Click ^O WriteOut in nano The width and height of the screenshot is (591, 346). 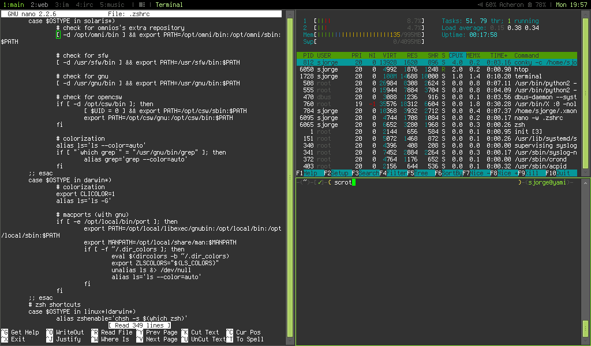pos(65,332)
